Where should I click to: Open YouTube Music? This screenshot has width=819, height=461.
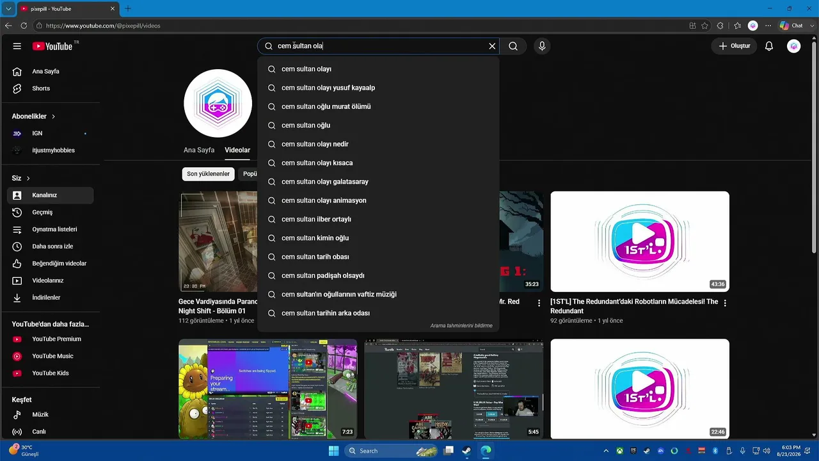tap(50, 356)
